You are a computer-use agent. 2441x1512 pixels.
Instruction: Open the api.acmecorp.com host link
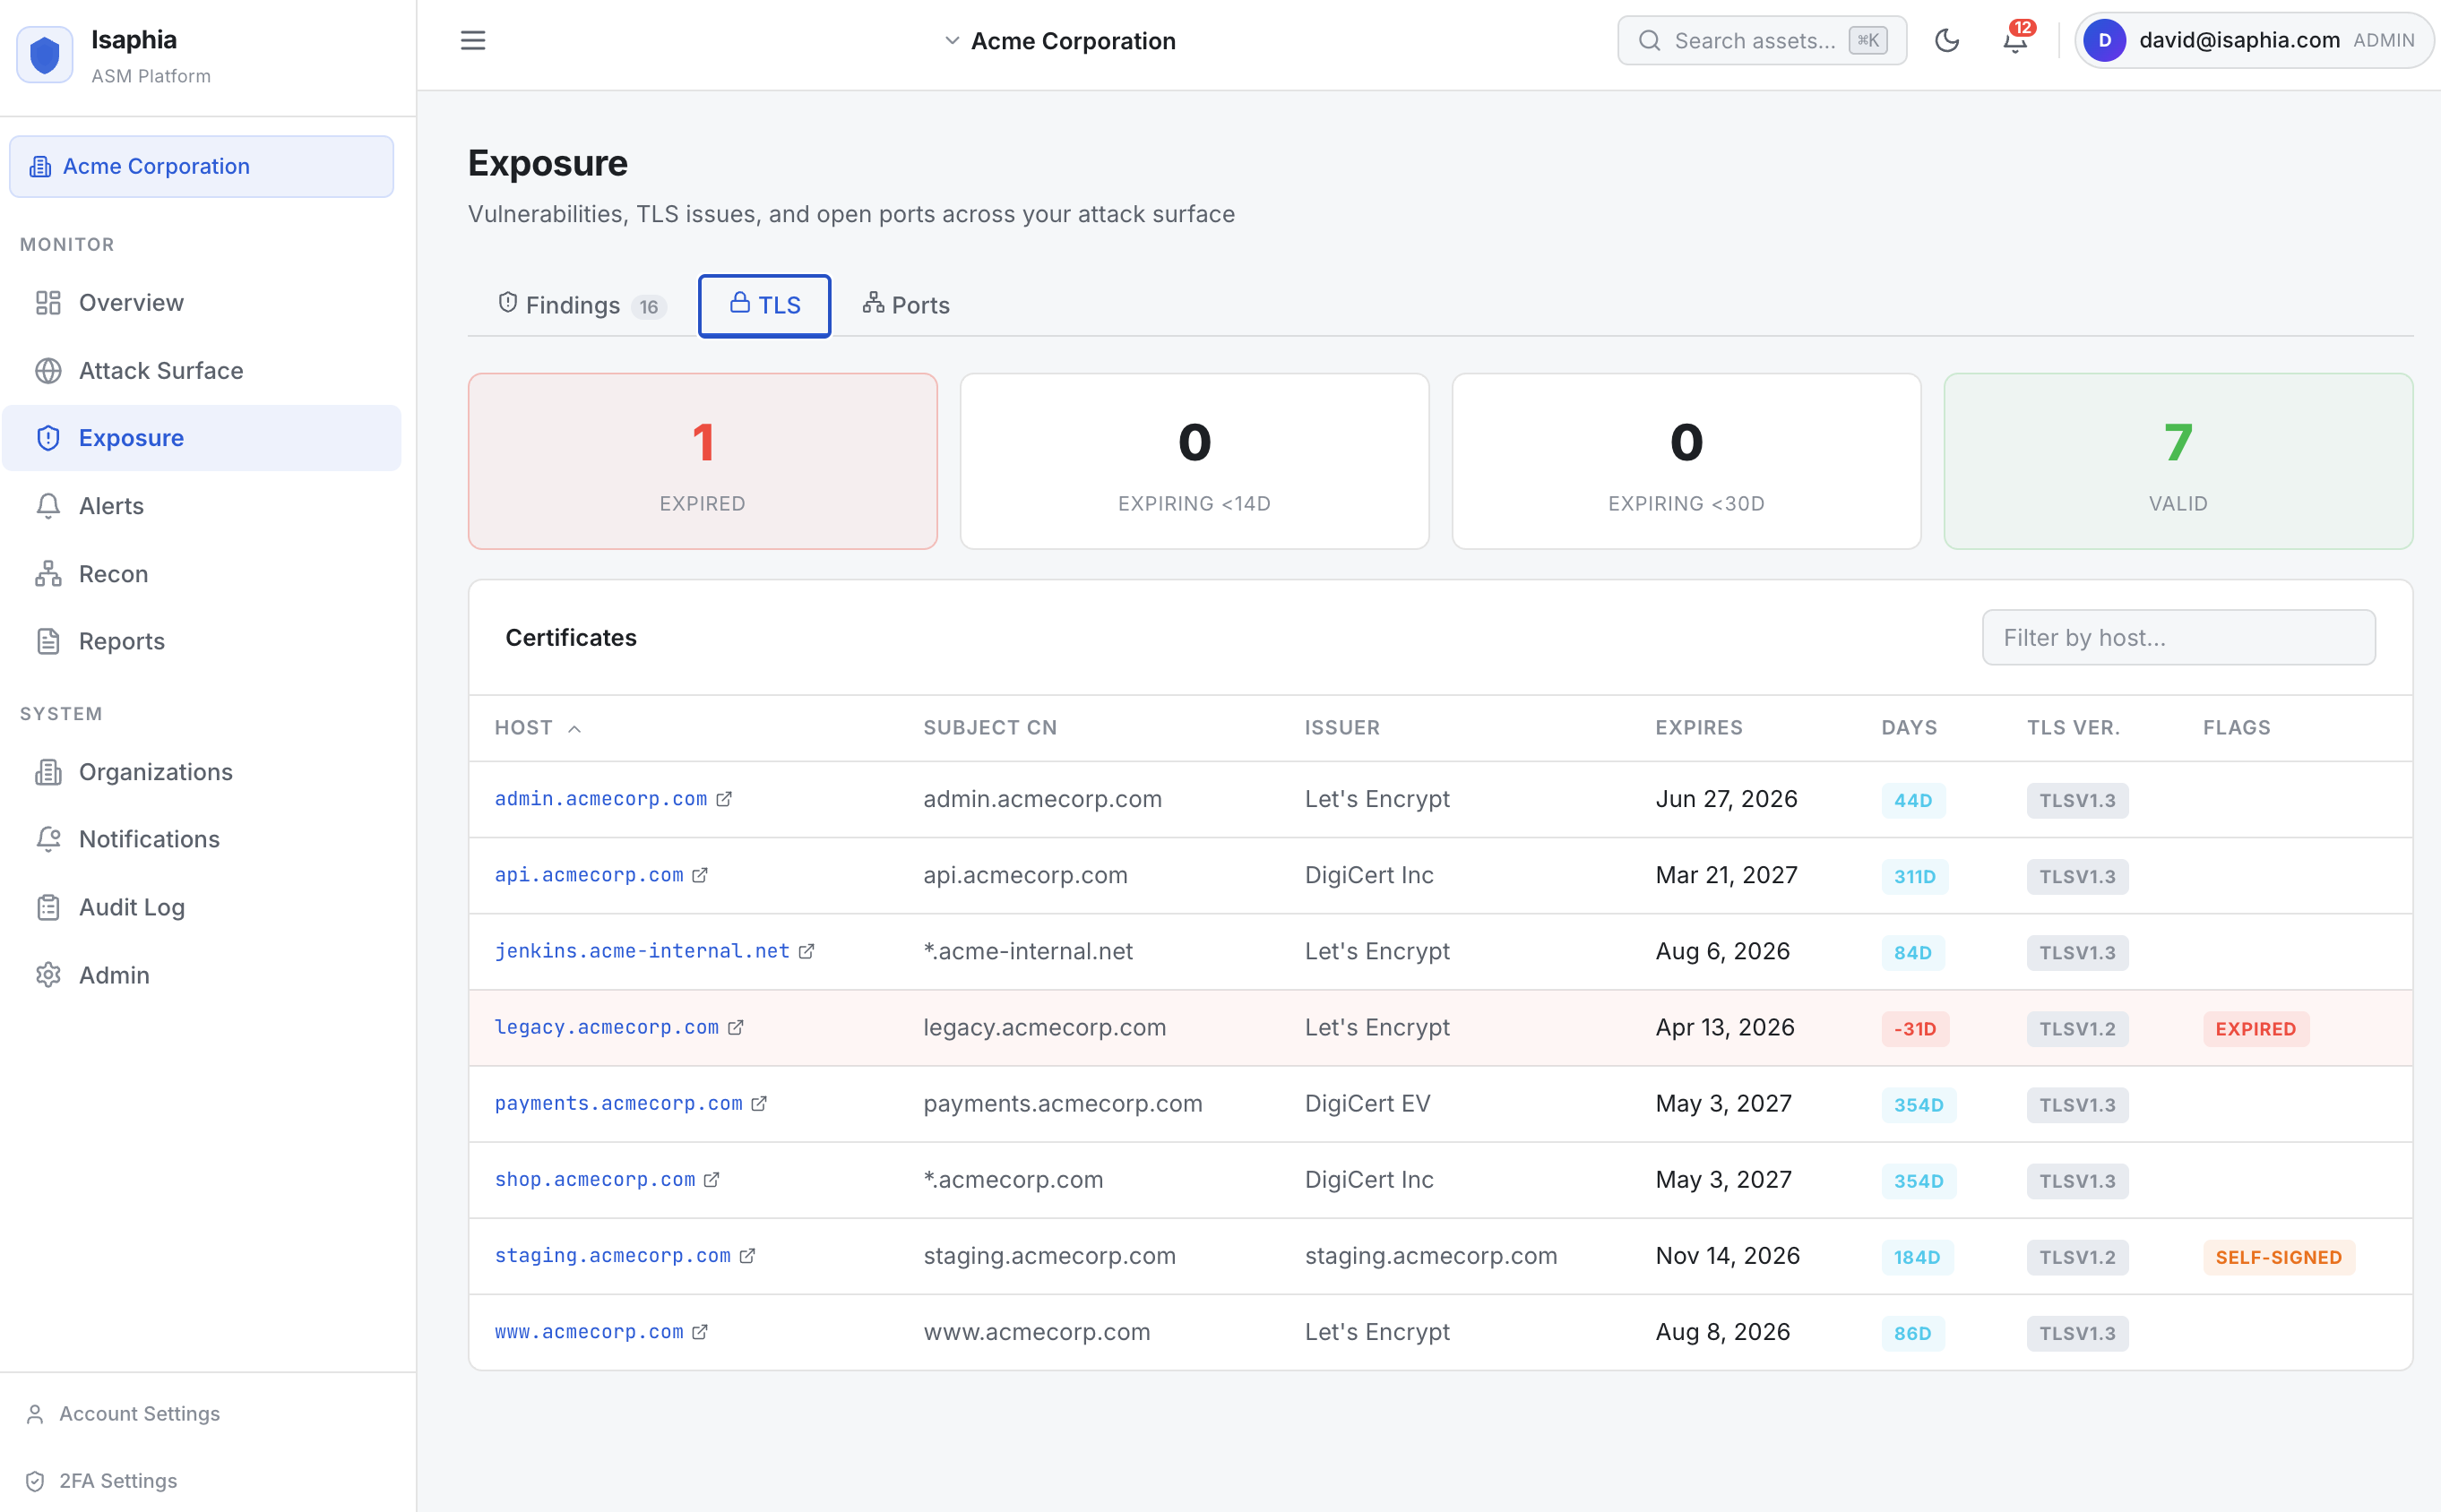click(x=590, y=875)
